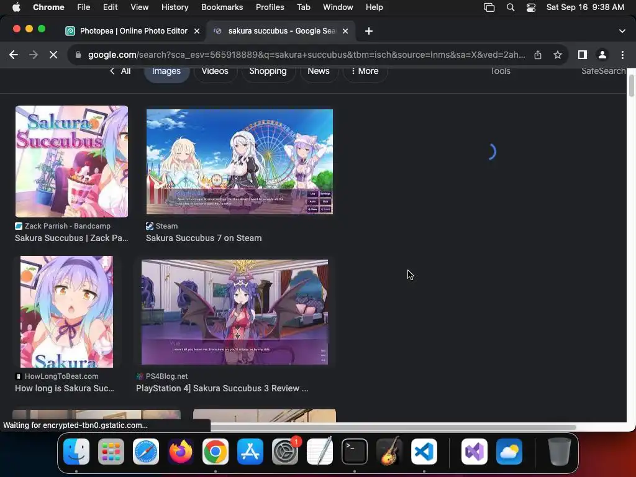This screenshot has height=477, width=636.
Task: Open the Tab menu in the menu bar
Action: pos(303,7)
